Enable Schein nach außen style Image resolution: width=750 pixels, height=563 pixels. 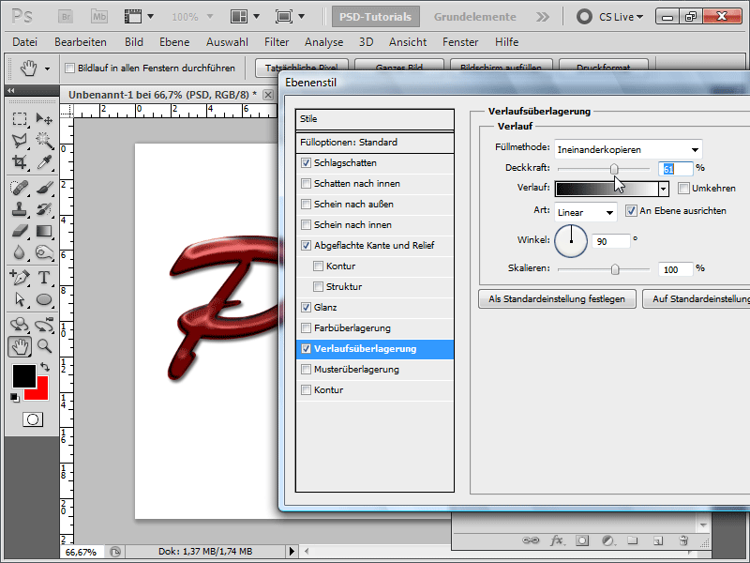(307, 204)
